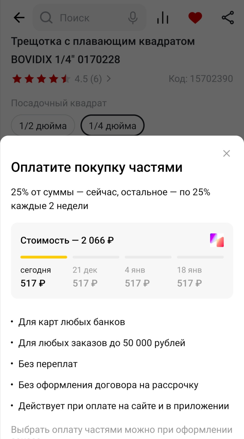
Task: Tap the yellow payment progress bar
Action: tap(44, 257)
